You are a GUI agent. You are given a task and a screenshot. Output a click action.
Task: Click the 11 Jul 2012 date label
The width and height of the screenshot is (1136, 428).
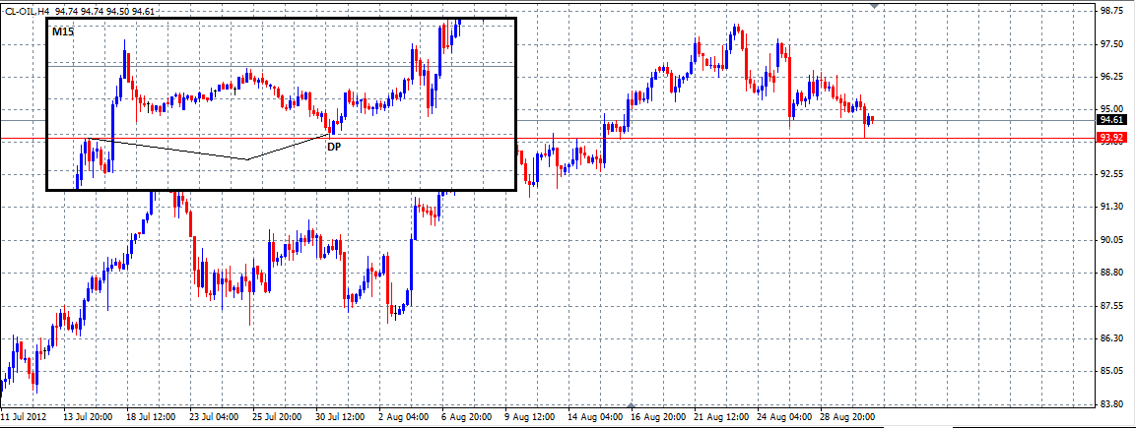27,417
